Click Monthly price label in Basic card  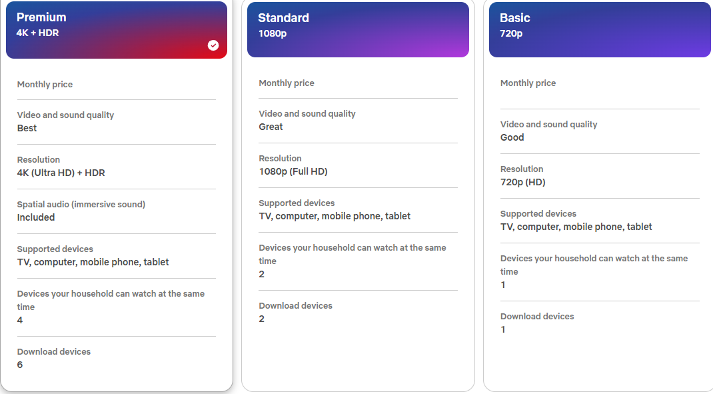(x=528, y=83)
